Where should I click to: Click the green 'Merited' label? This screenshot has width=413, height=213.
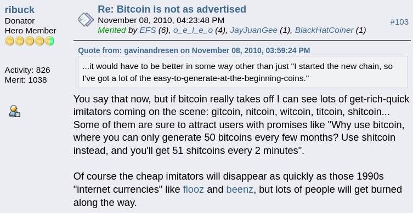pyautogui.click(x=112, y=30)
